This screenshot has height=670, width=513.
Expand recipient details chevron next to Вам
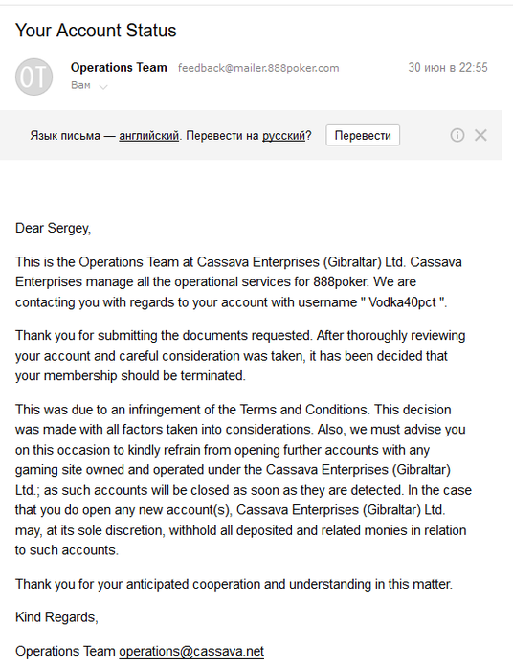click(103, 87)
